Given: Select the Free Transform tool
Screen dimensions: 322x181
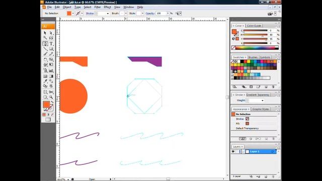Looking at the screenshot, I should click(x=51, y=64).
